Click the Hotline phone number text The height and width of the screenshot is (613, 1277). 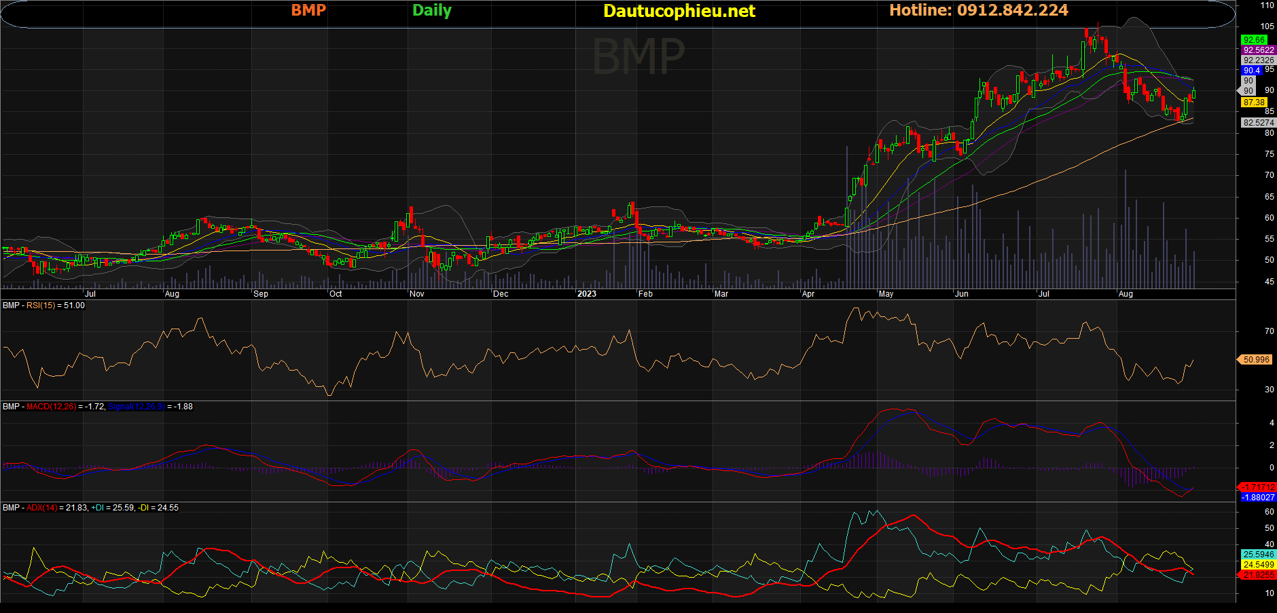point(978,10)
